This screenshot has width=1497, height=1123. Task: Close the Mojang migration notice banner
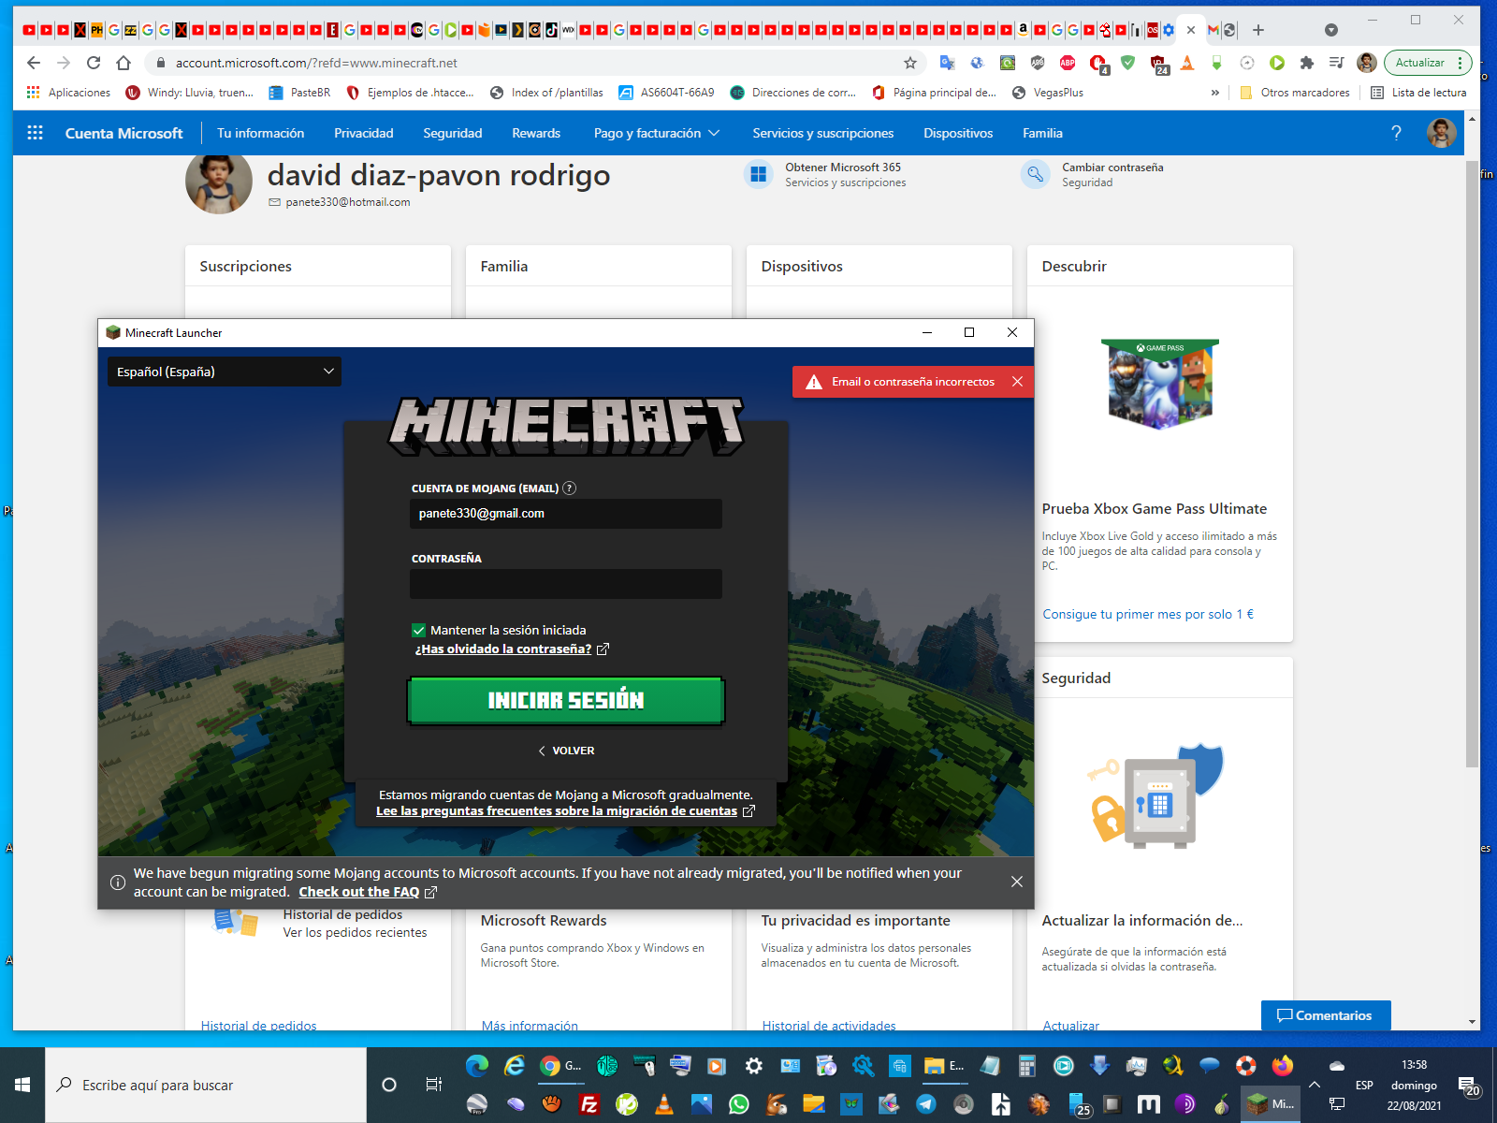[x=1016, y=882]
